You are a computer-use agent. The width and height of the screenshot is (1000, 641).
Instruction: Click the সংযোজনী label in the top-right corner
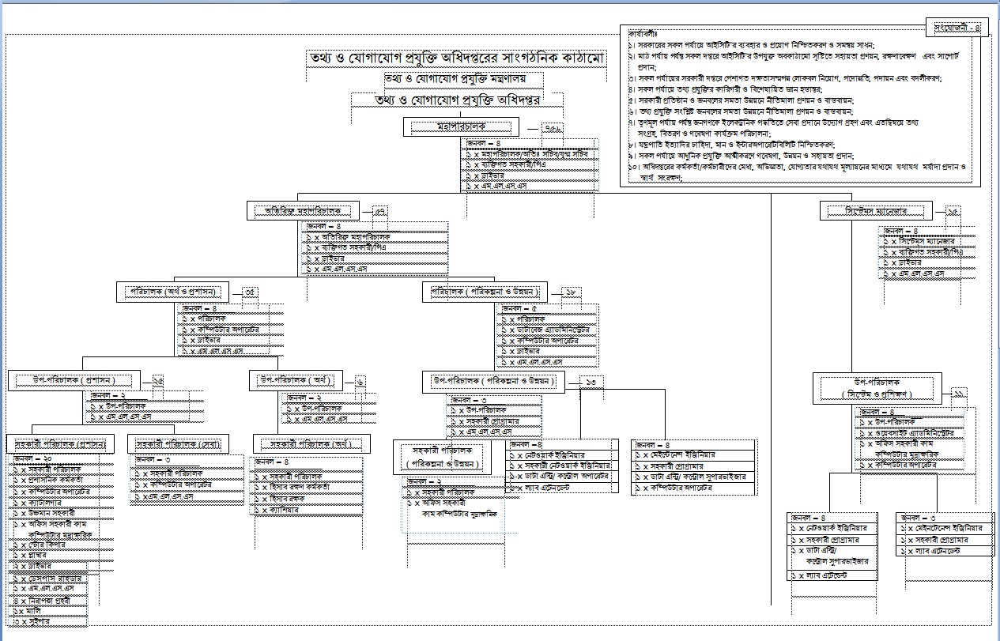tap(956, 28)
